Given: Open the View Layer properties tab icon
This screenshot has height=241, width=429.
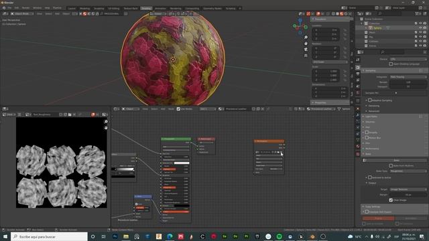Looking at the screenshot, I should pyautogui.click(x=358, y=80).
